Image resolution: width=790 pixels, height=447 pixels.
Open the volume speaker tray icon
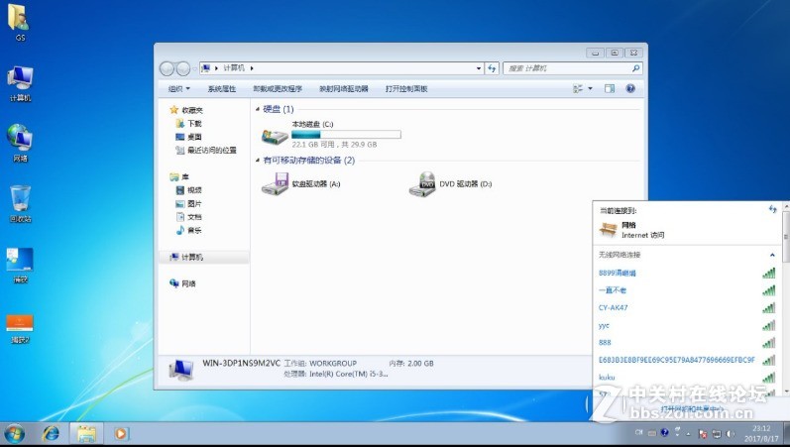731,434
